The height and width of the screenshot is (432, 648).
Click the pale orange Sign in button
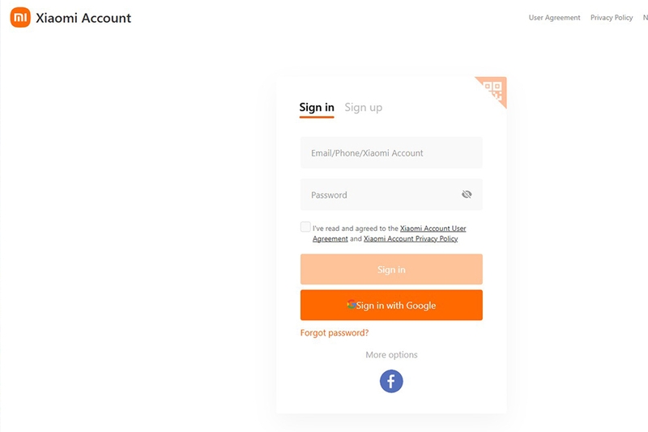coord(391,270)
